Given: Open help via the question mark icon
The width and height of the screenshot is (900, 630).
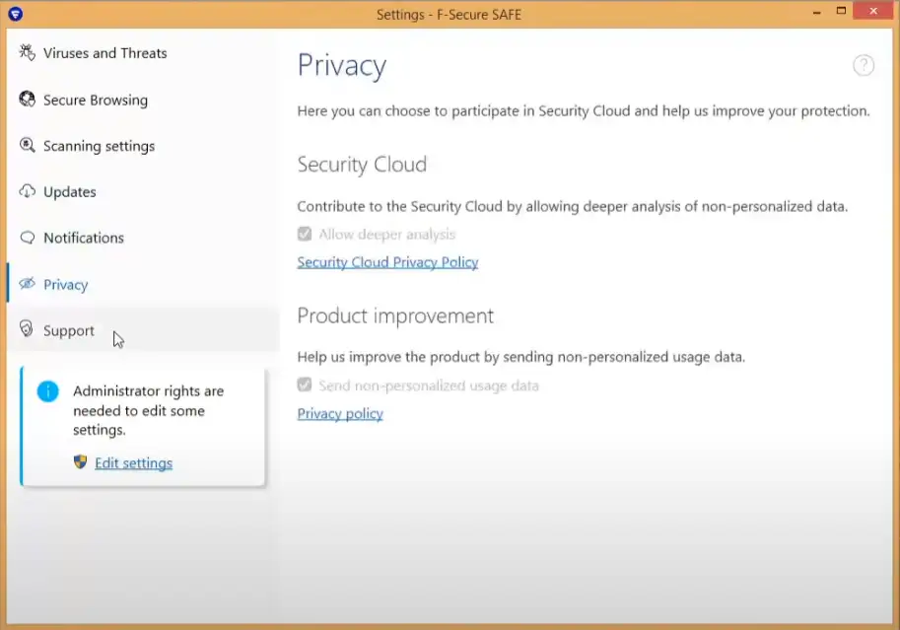Looking at the screenshot, I should point(863,66).
